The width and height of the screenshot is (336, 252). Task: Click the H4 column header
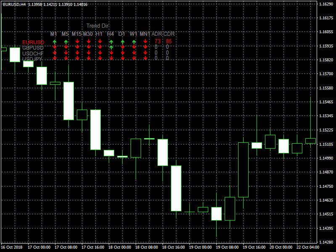pos(110,34)
